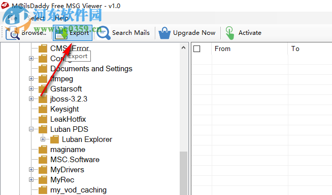332x195 pixels.
Task: Select the "ffmpeg" tree row
Action: pos(61,79)
